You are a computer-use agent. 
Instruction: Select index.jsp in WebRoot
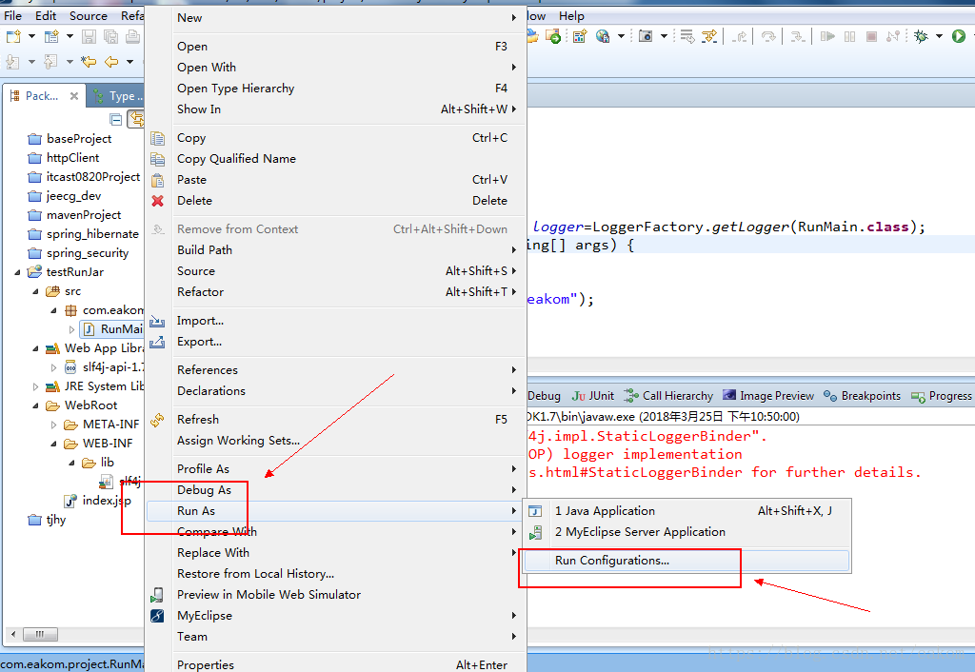click(98, 501)
